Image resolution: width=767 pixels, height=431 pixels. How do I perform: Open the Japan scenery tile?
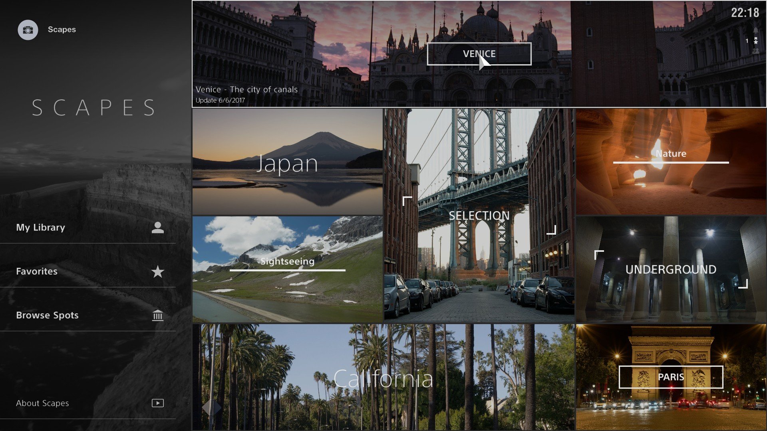287,161
